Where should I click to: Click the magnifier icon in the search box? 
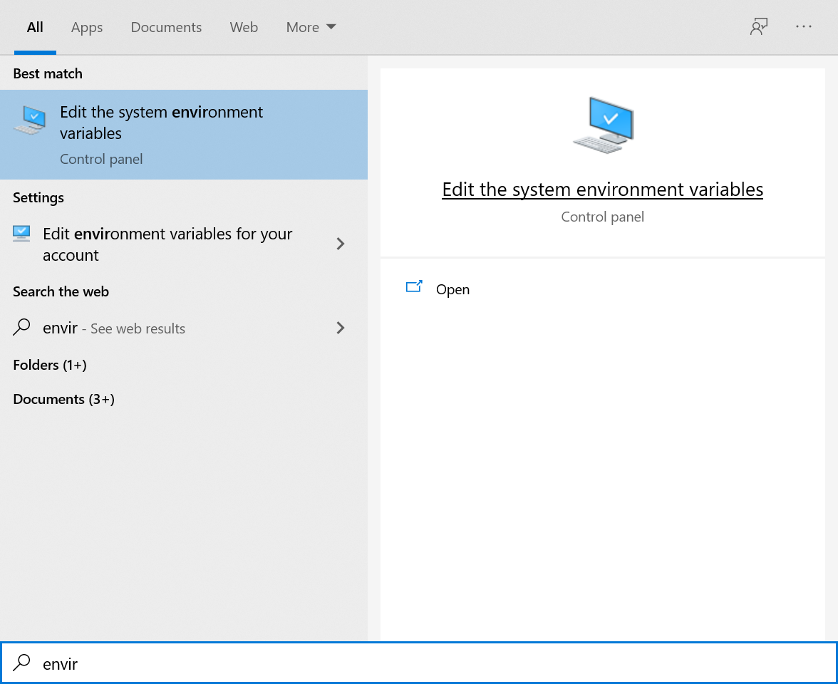click(x=22, y=663)
